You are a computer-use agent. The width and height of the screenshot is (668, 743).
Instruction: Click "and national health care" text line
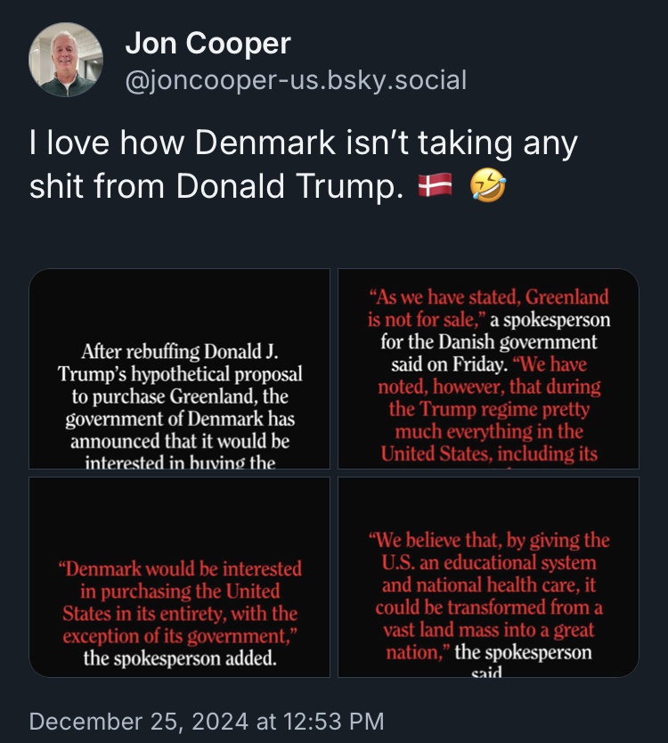click(488, 585)
